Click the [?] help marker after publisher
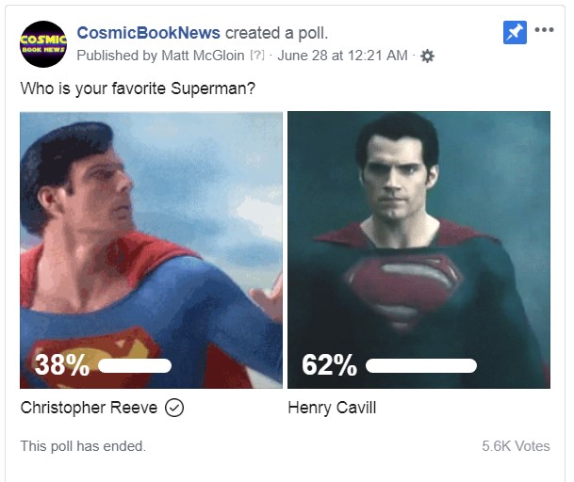 (257, 56)
